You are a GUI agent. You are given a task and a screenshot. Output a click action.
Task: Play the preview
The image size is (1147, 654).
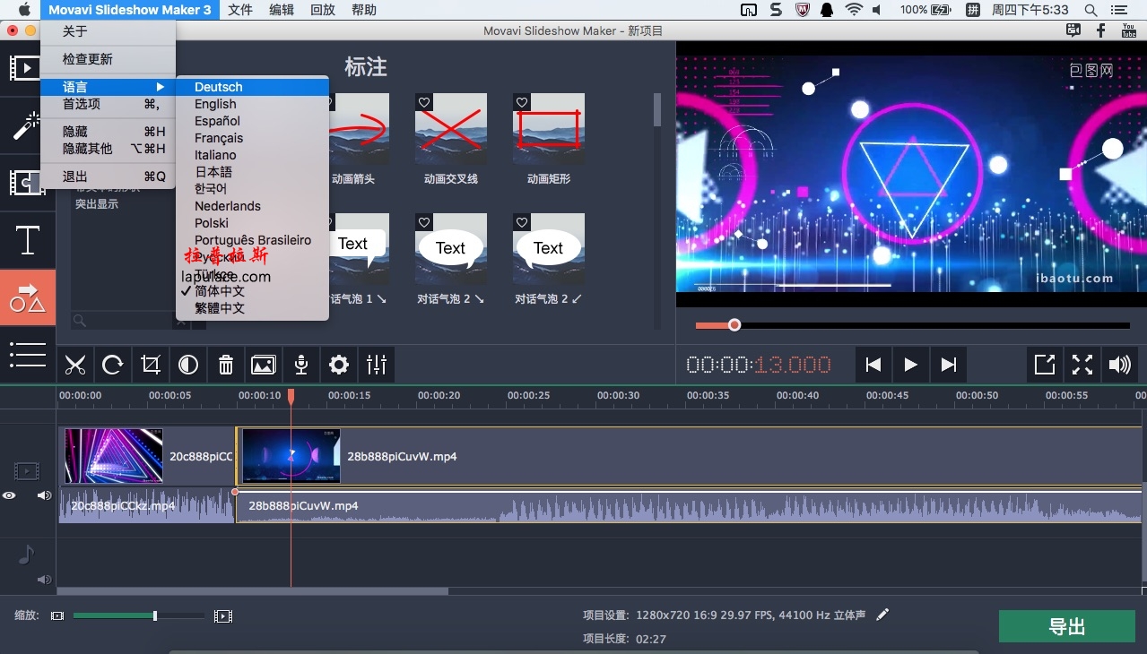click(911, 365)
